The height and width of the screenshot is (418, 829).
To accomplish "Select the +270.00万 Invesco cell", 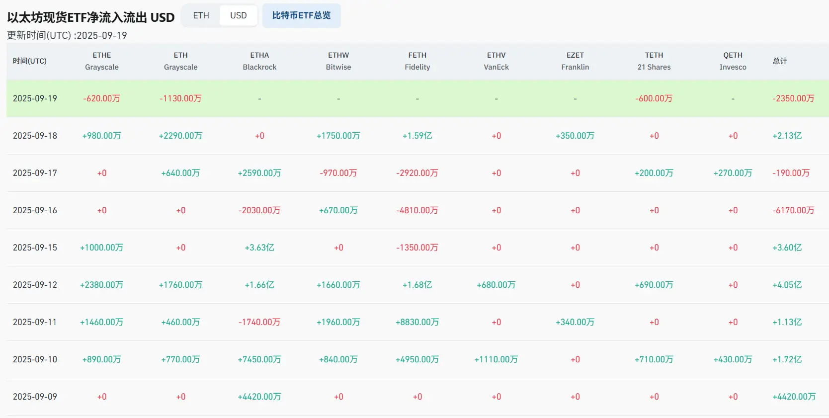I will point(733,173).
